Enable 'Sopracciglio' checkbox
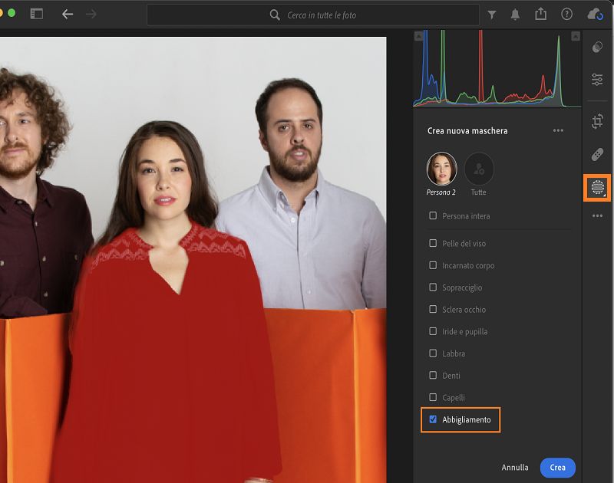The height and width of the screenshot is (483, 614). (433, 287)
